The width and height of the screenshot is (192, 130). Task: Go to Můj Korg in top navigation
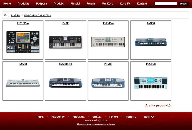click(107, 4)
